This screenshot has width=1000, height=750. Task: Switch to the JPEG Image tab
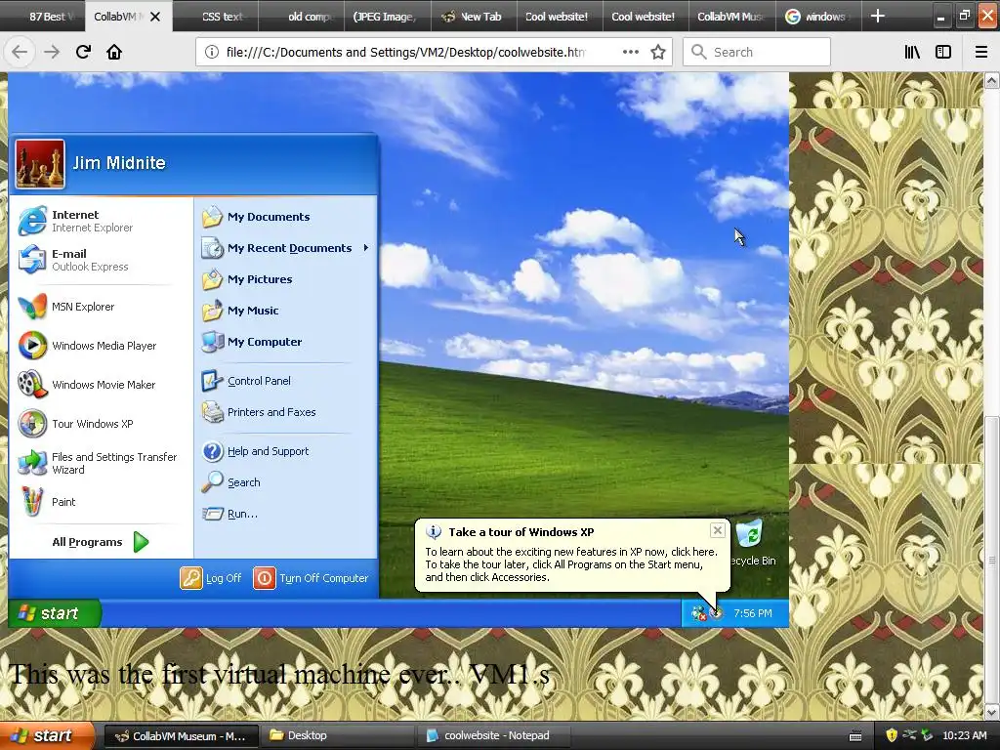388,17
